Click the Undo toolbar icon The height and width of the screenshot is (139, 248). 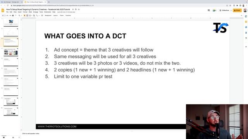tap(7, 15)
